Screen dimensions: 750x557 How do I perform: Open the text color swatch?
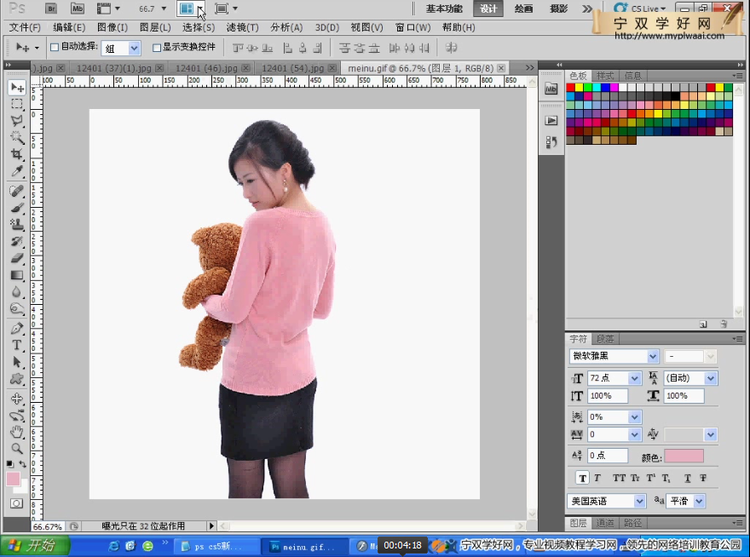[x=684, y=457]
